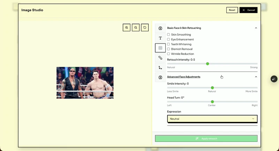Click the Cancel button

[x=248, y=10]
